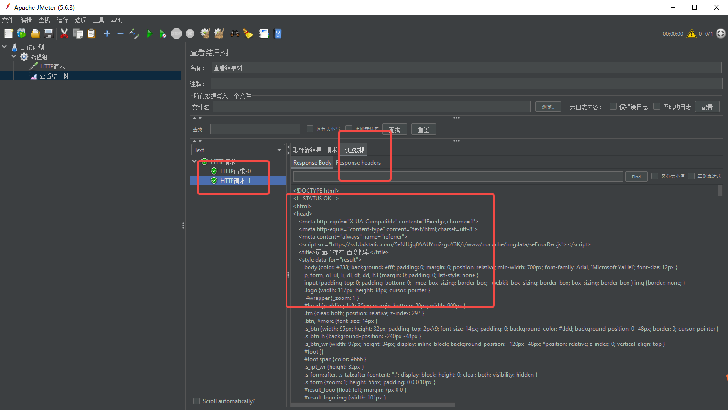This screenshot has width=728, height=410.
Task: Switch to Response headers tab
Action: [358, 163]
